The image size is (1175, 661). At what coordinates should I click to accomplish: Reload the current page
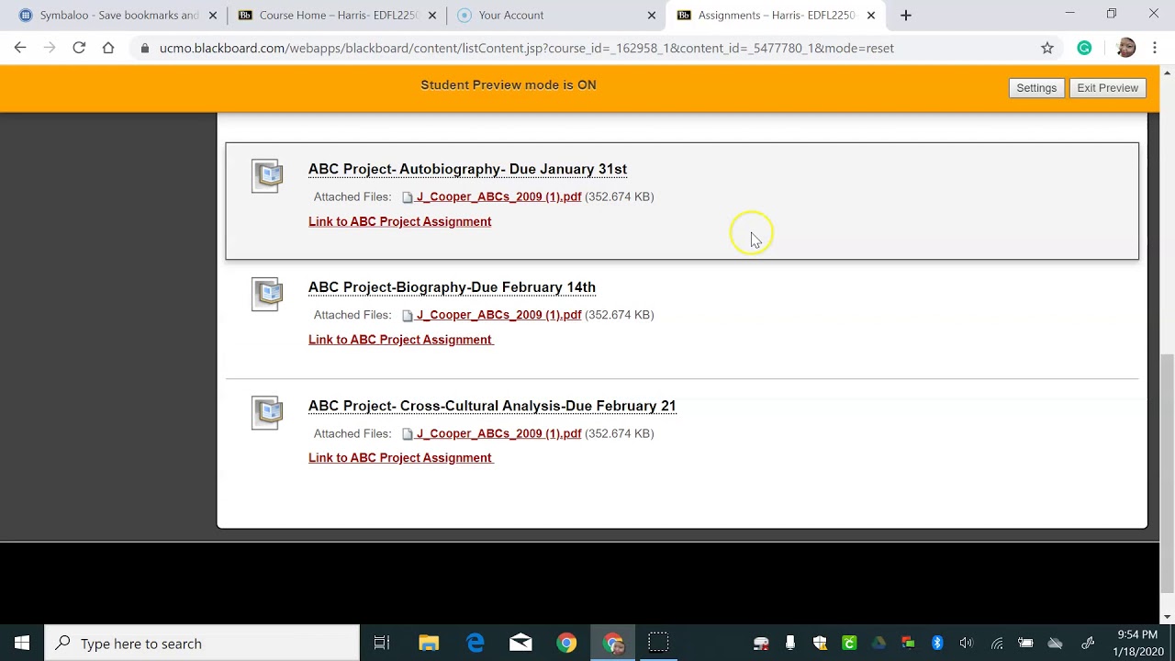coord(79,48)
